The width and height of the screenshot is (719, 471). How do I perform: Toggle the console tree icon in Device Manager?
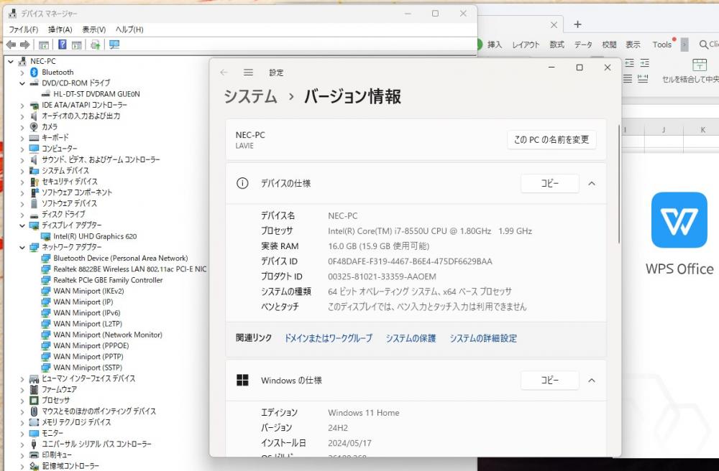pos(44,45)
